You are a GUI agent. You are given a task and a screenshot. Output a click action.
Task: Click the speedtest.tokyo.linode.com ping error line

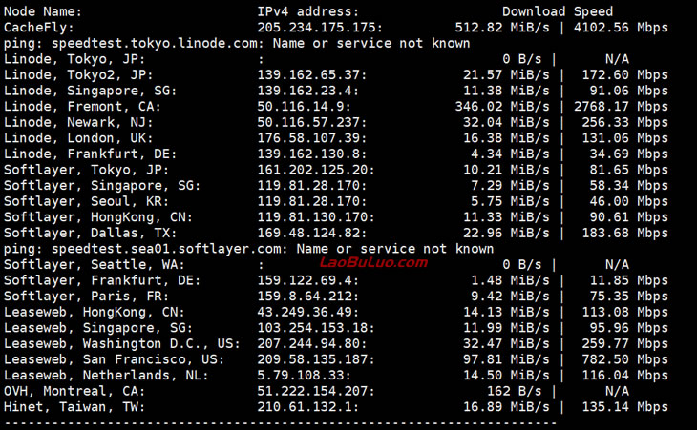pyautogui.click(x=237, y=44)
